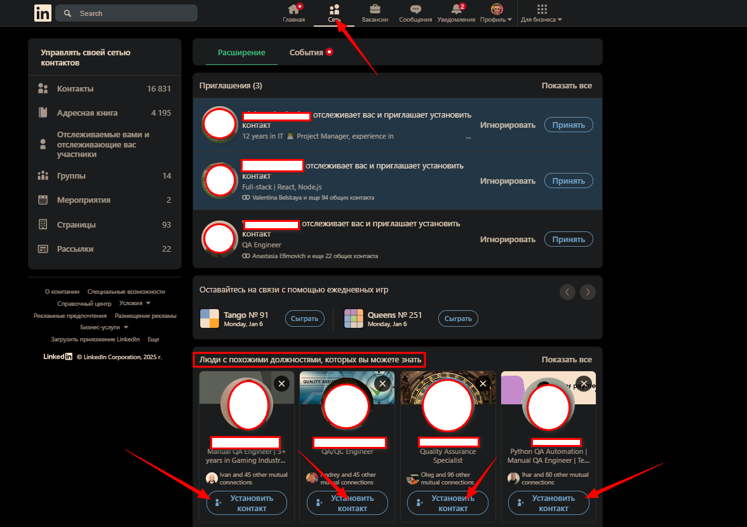Image resolution: width=747 pixels, height=527 pixels.
Task: Open the Для бизнеса apps dropdown
Action: point(541,13)
